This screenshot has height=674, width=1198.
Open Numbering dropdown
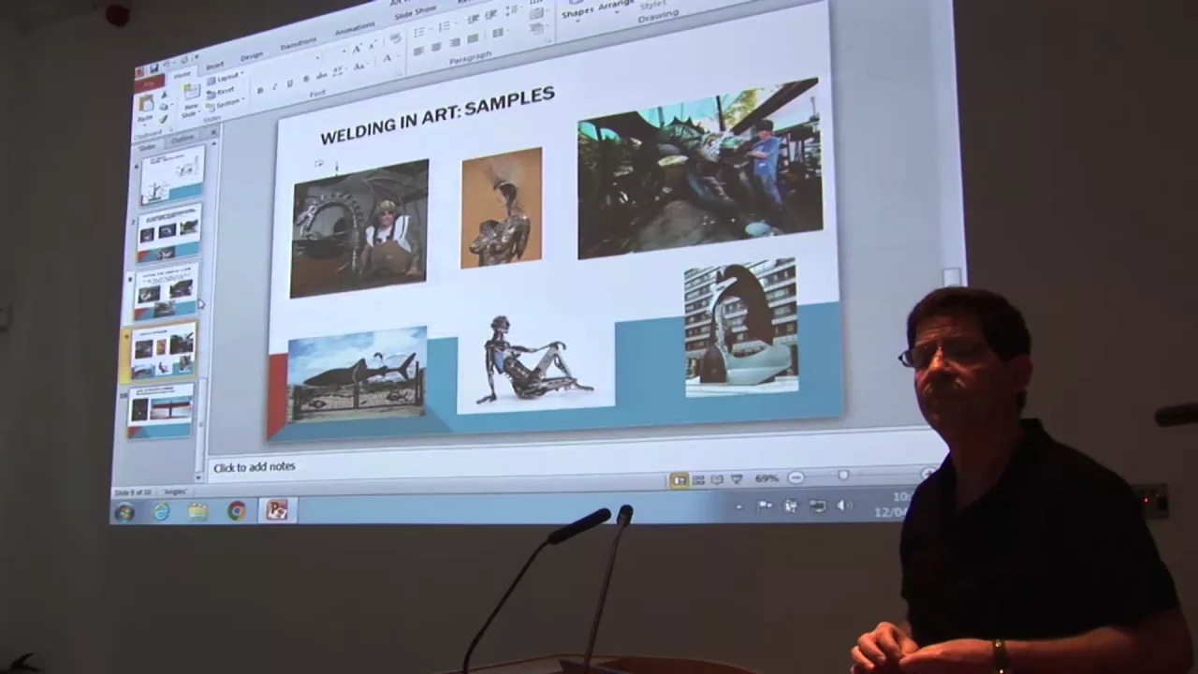pos(447,26)
